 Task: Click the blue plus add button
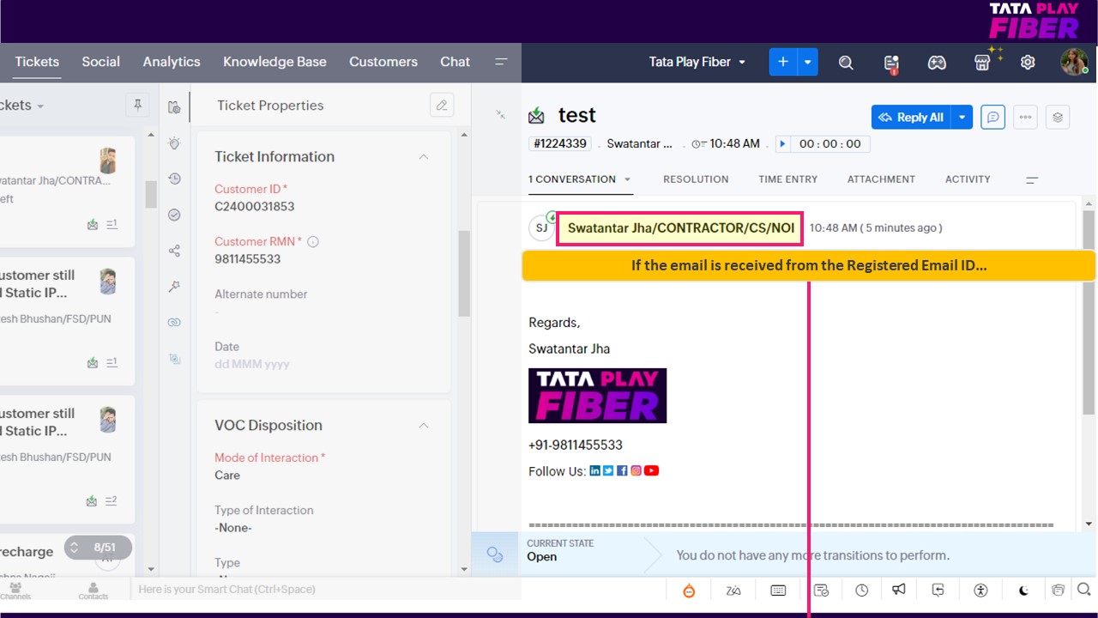(782, 62)
